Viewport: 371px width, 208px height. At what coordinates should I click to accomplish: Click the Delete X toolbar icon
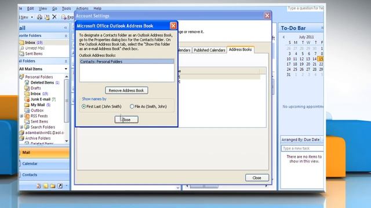[x=54, y=17]
